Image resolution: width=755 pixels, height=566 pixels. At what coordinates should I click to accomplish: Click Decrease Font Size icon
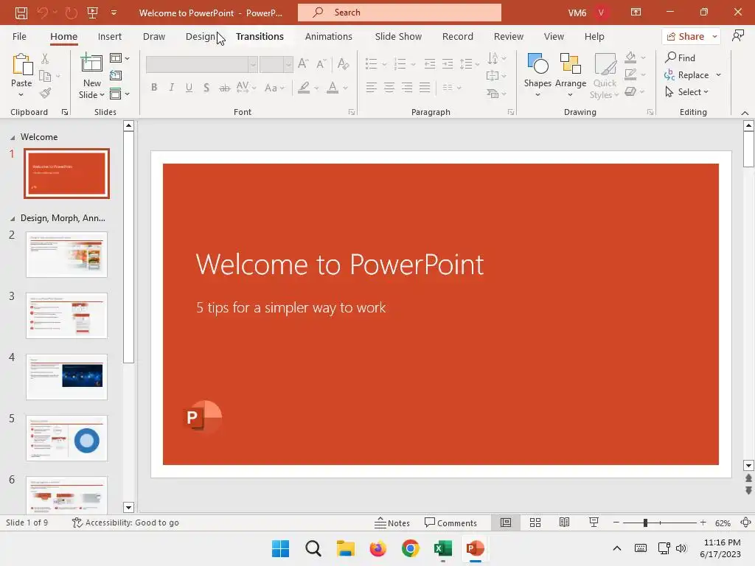point(321,63)
